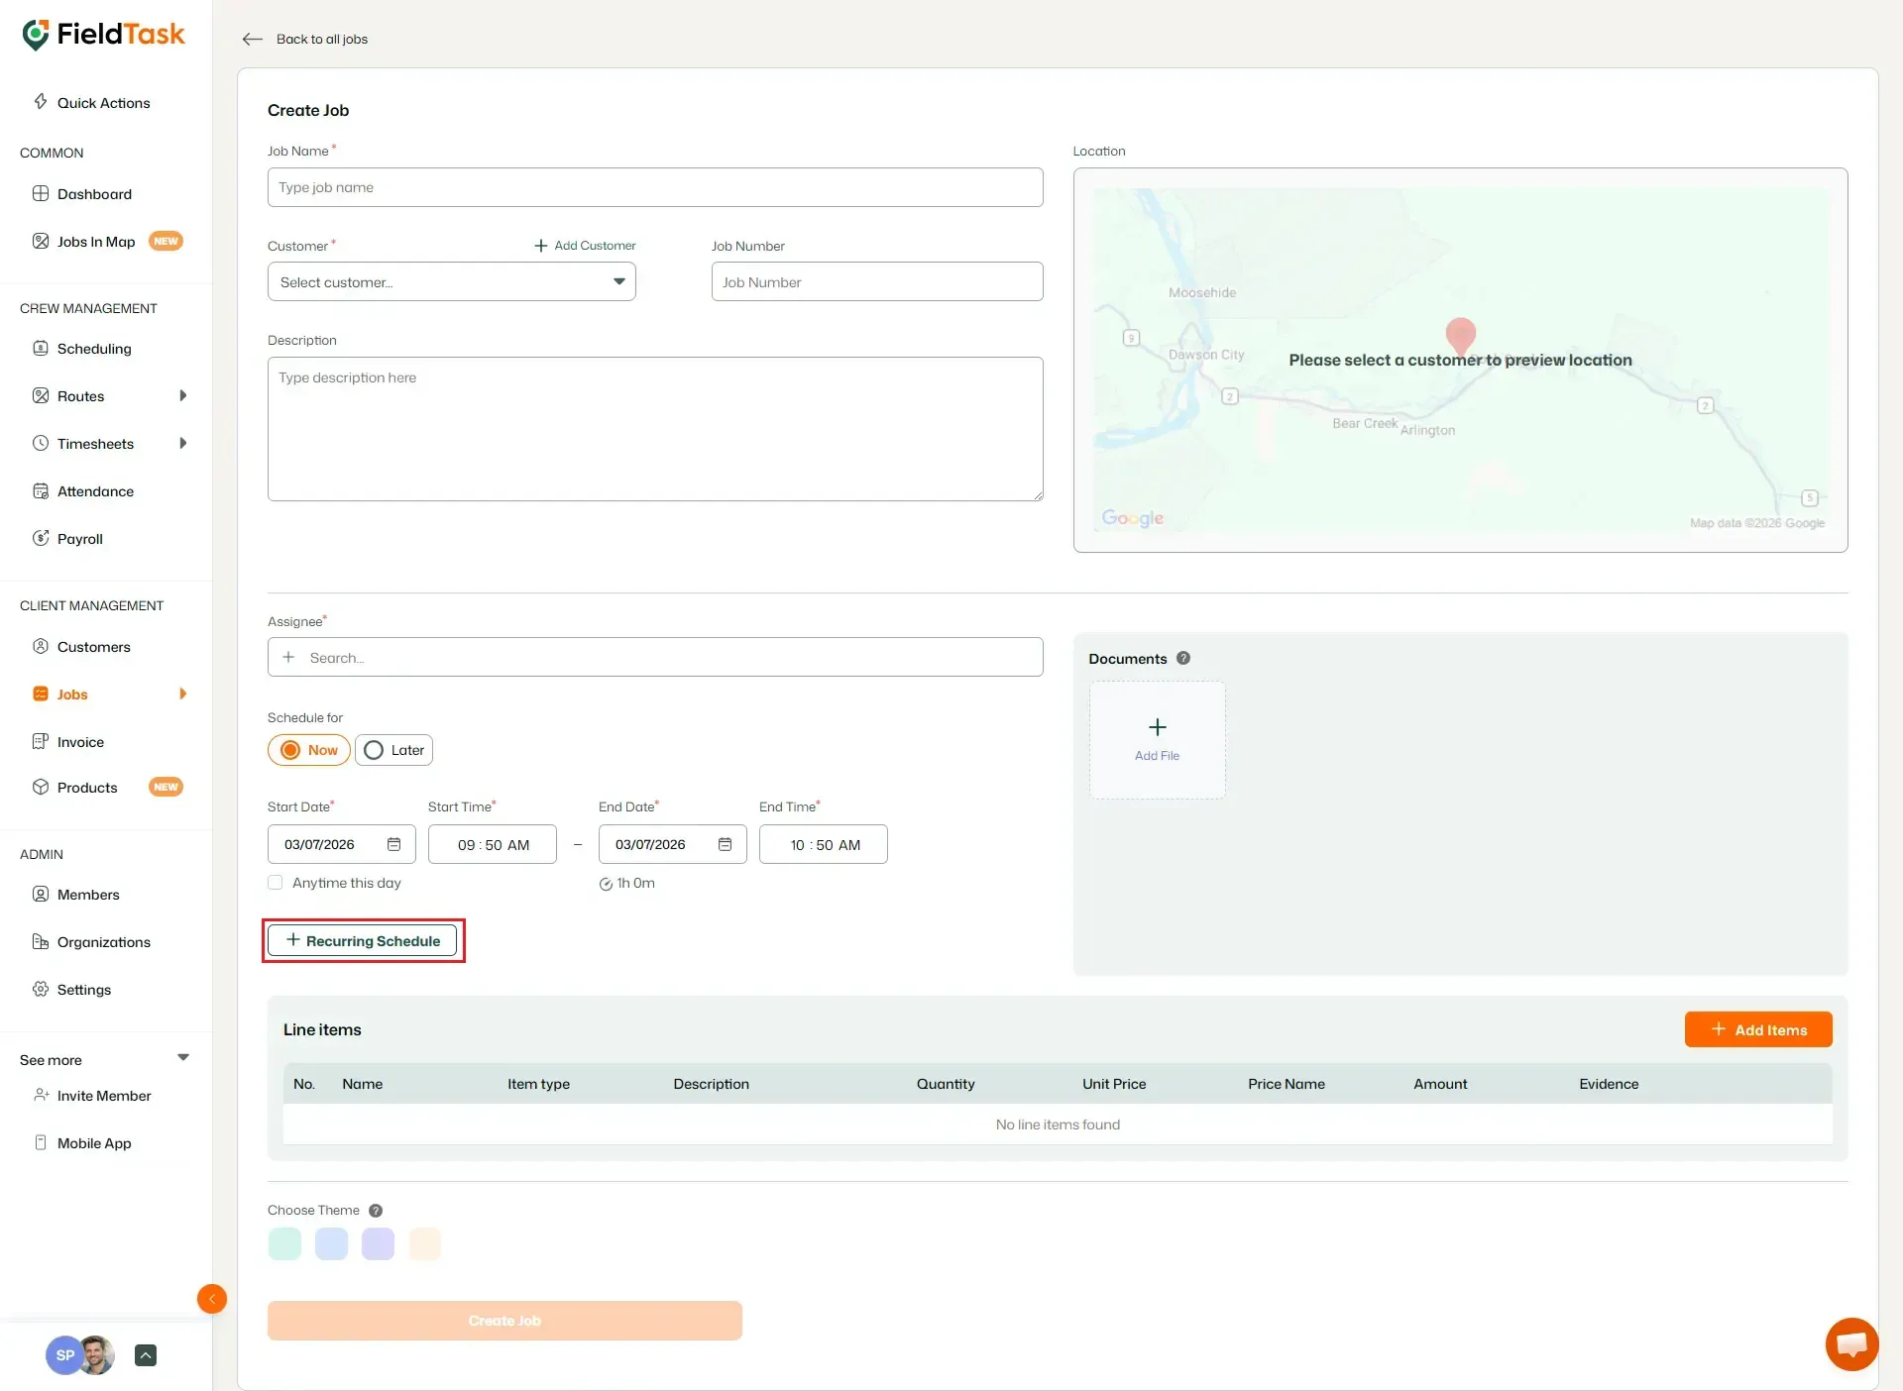
Task: Click the Products box icon
Action: pyautogui.click(x=41, y=787)
